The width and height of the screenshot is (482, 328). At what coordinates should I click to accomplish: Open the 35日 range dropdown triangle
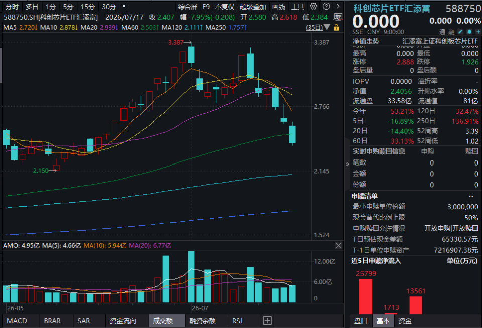(327, 27)
